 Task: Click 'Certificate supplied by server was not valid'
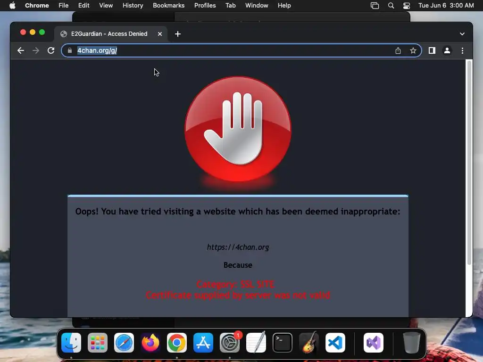[238, 295]
